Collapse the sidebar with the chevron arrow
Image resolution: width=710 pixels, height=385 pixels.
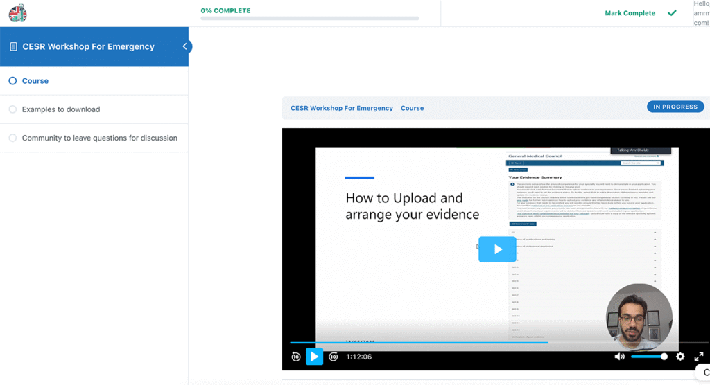tap(185, 47)
